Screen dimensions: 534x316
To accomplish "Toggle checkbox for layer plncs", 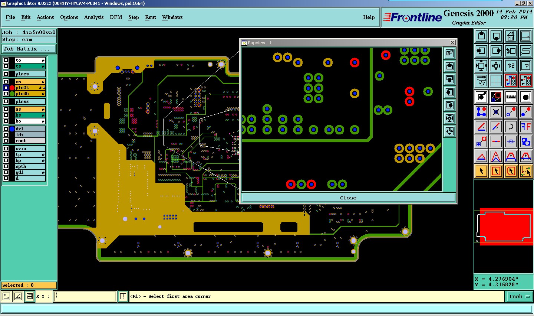I will click(6, 74).
